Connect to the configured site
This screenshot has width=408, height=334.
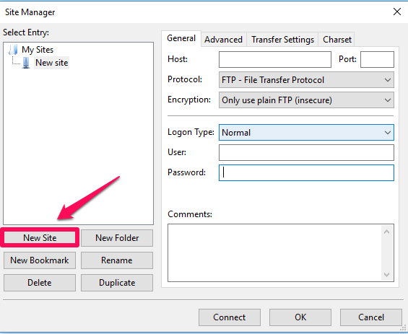[x=230, y=317]
